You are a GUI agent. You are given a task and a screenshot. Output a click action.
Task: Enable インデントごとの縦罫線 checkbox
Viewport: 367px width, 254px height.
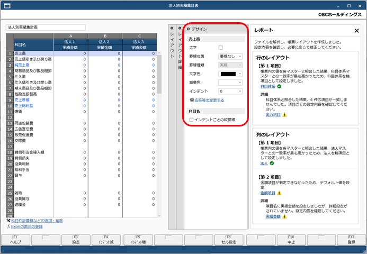click(192, 120)
